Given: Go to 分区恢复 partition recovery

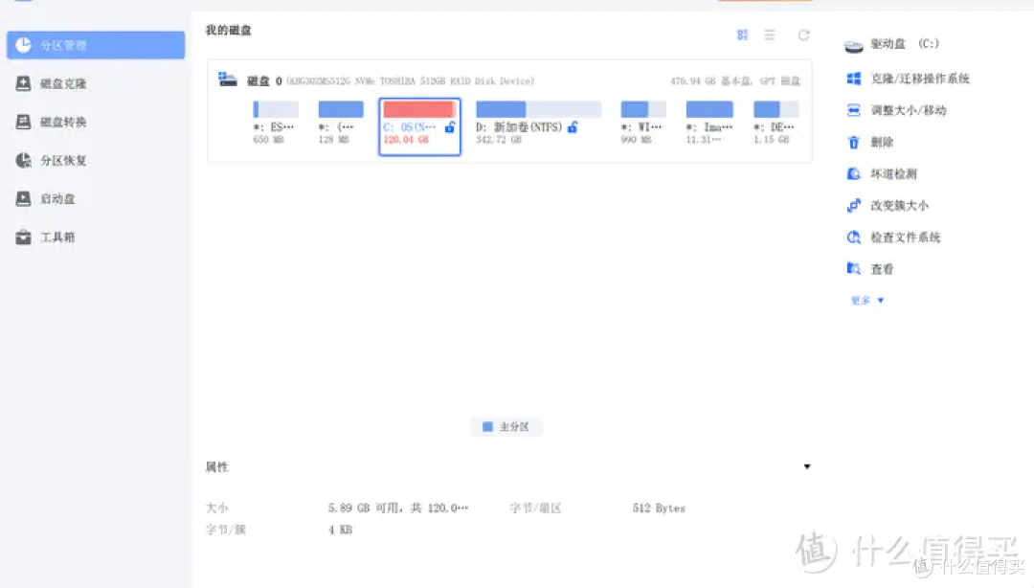Looking at the screenshot, I should (63, 161).
